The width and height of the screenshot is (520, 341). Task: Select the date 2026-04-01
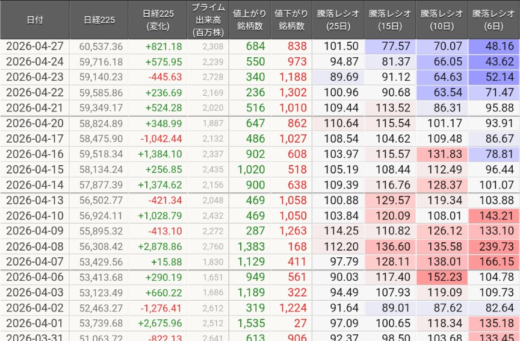35,323
